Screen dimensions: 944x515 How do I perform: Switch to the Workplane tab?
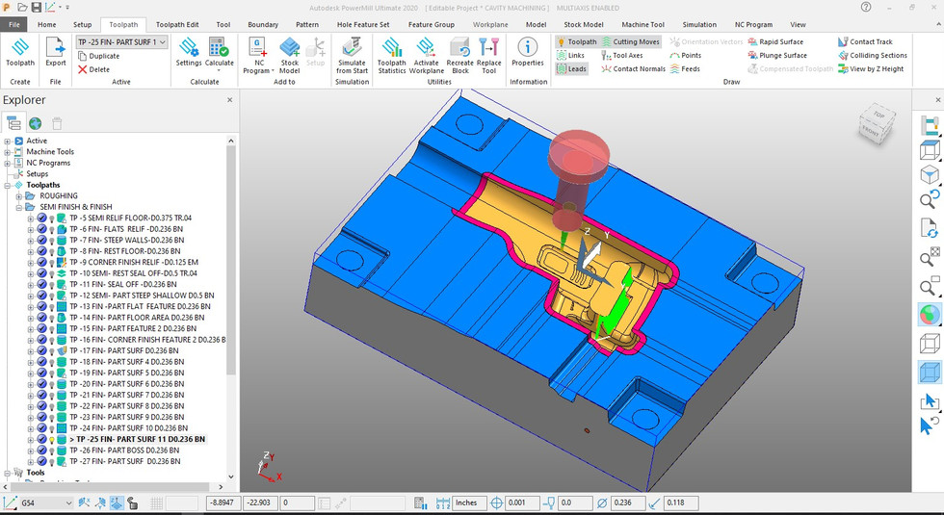pos(490,25)
